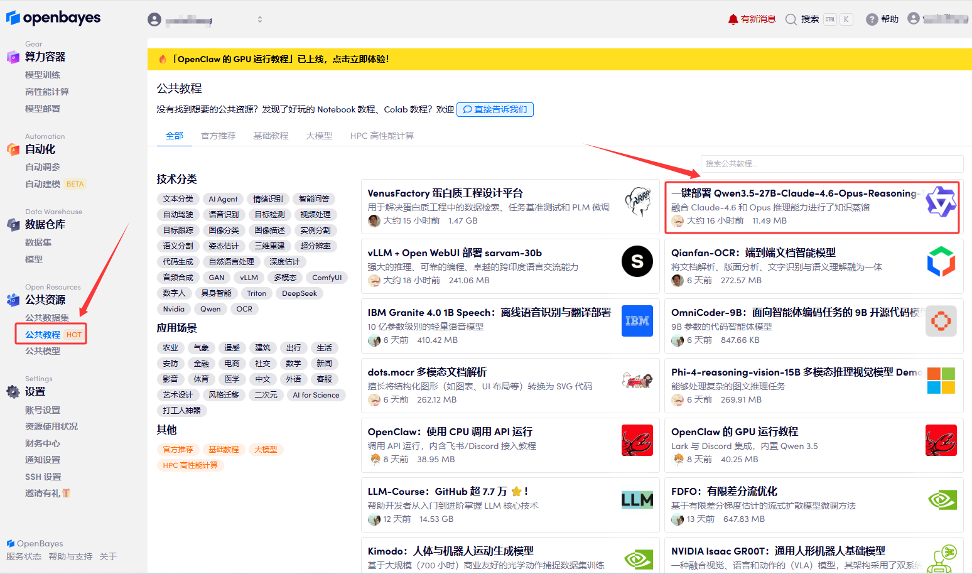The height and width of the screenshot is (574, 972).
Task: Click the flame icon in the yellow banner
Action: tap(163, 59)
